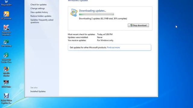
Task: Open the Kaspersky Internet Security shortcut
Action: click(6, 30)
